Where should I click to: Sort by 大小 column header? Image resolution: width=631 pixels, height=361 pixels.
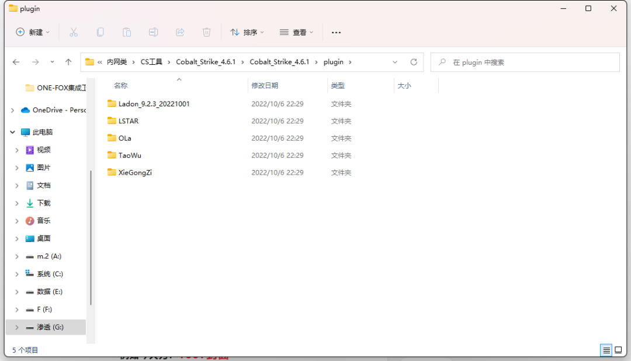[404, 85]
